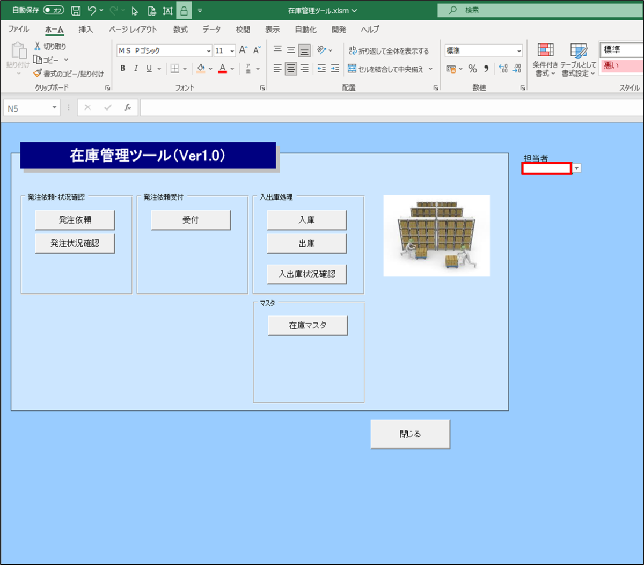Click the コピー copy icon

tap(38, 60)
